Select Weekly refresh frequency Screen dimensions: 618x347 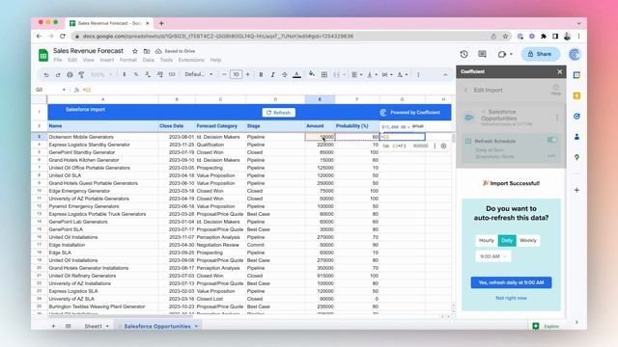click(x=528, y=240)
